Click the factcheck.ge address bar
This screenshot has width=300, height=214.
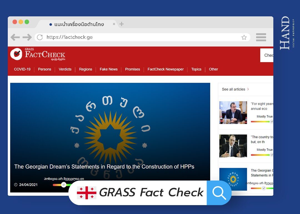(x=142, y=37)
